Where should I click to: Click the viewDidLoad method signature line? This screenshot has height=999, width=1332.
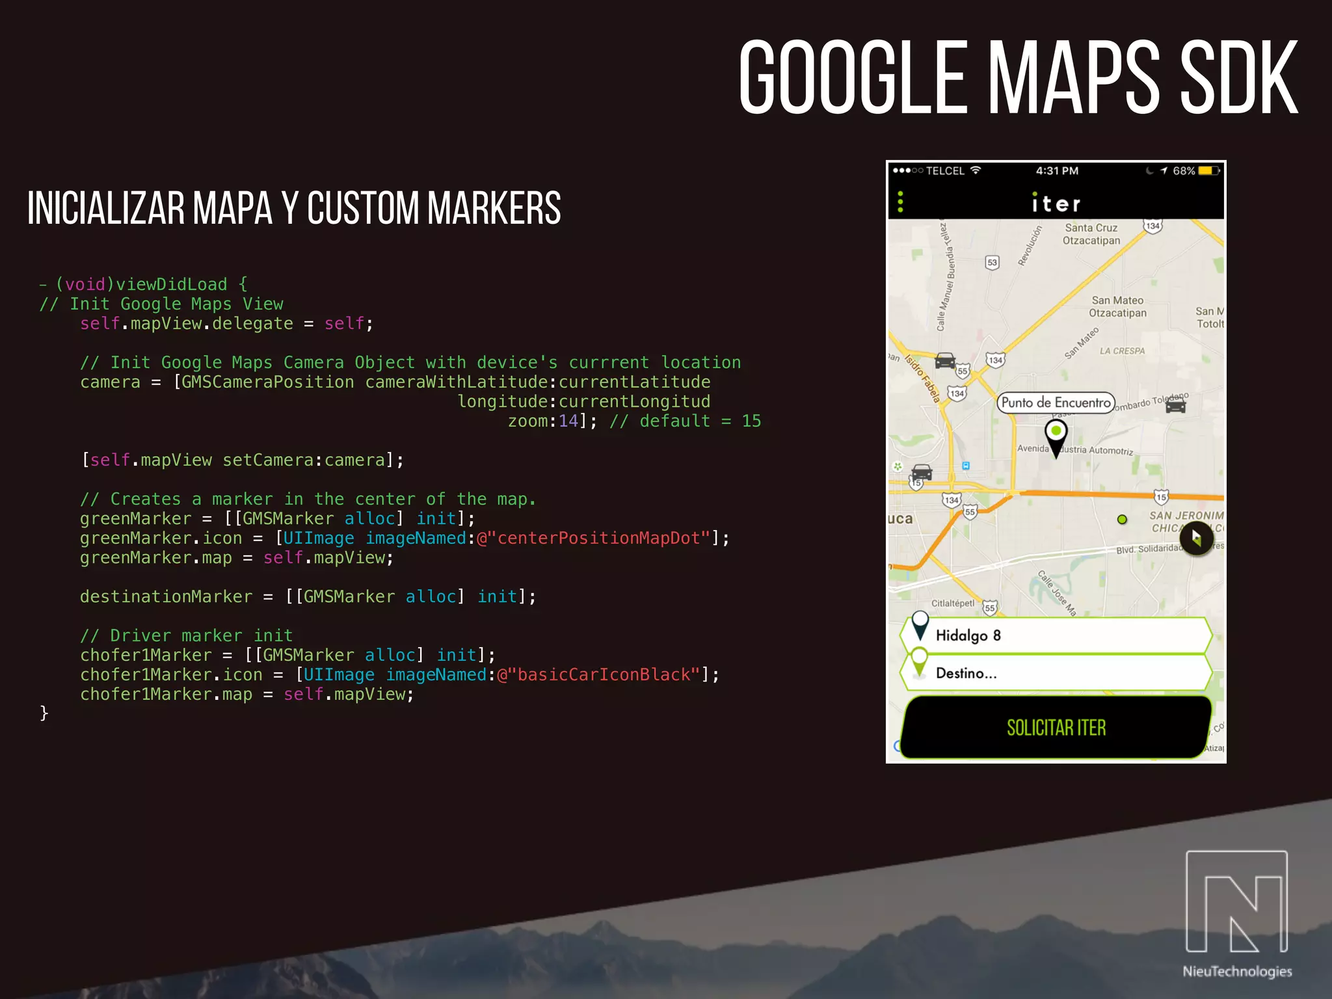144,284
